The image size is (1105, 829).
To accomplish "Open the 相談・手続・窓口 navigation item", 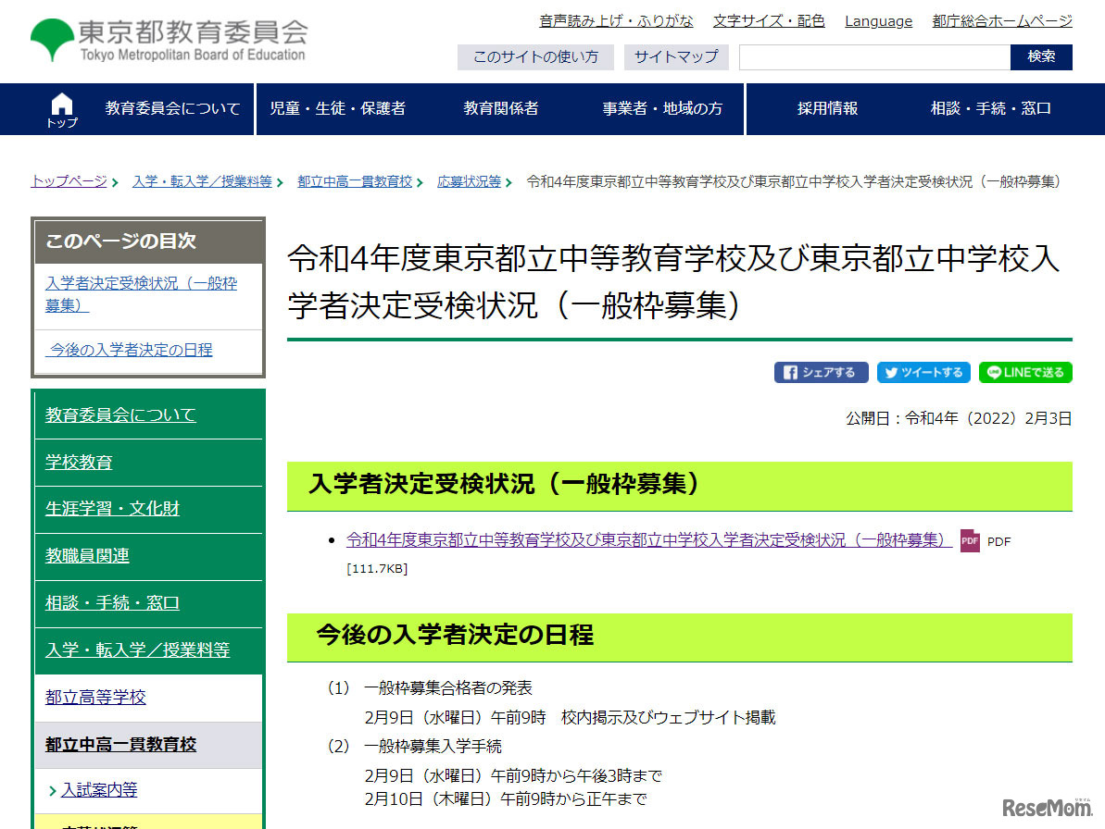I will (990, 109).
